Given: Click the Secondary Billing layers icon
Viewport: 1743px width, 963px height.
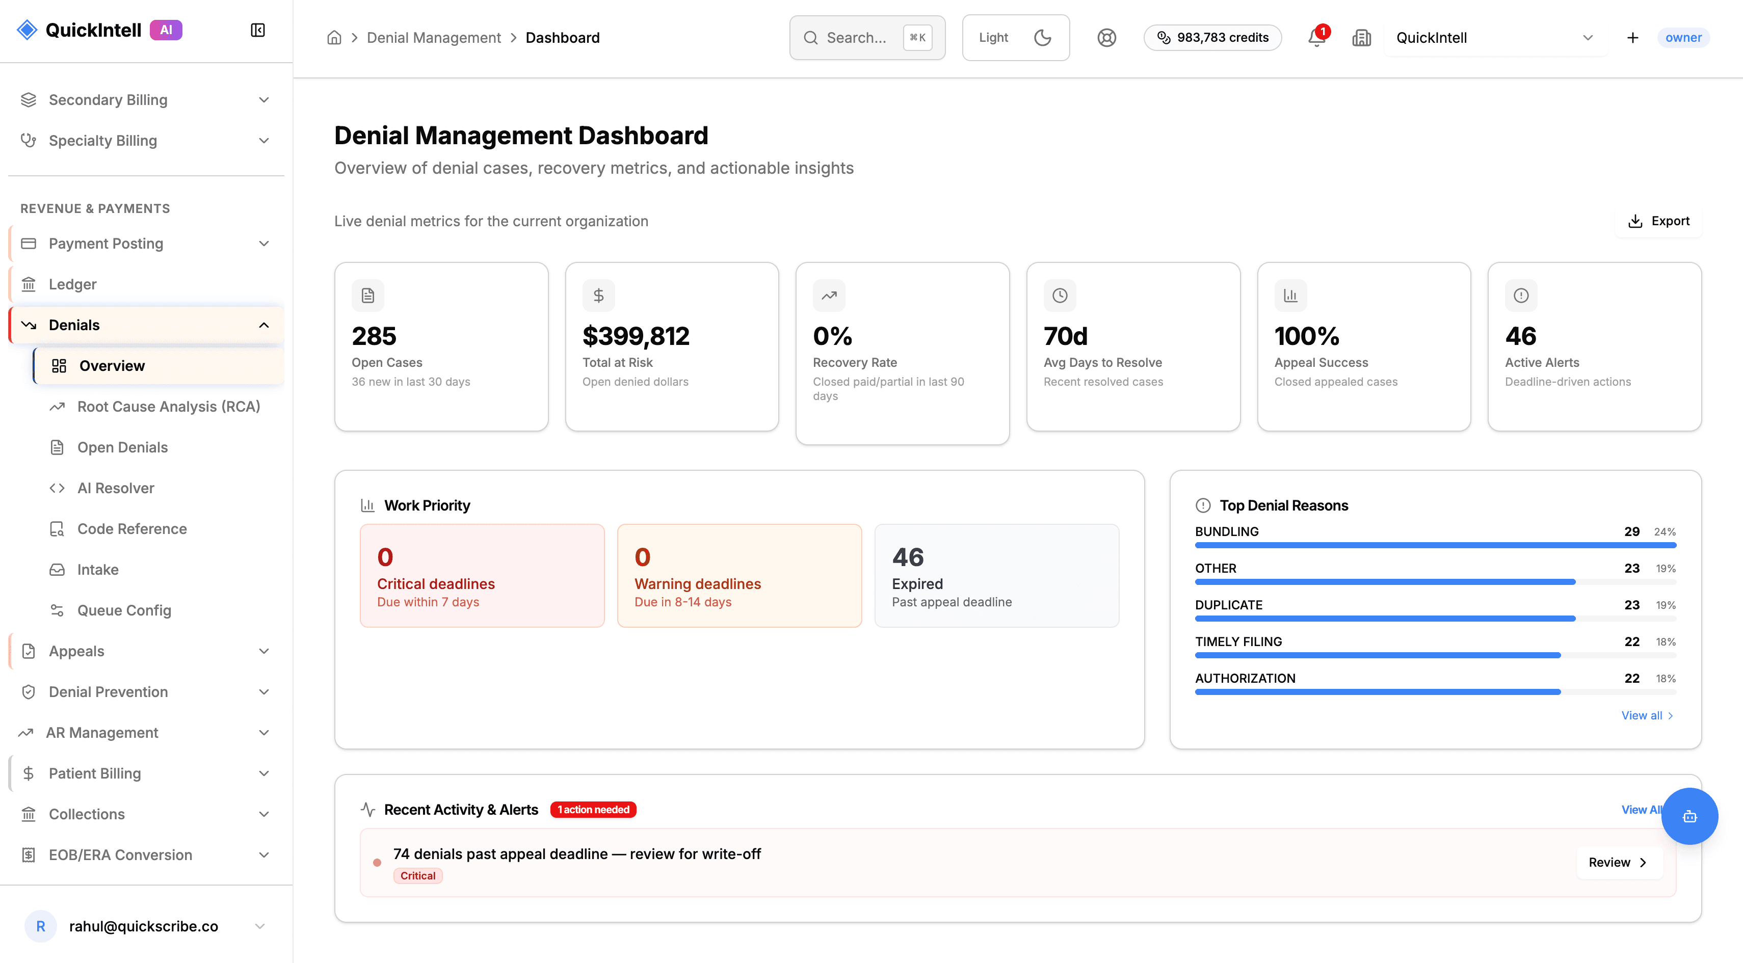Looking at the screenshot, I should 29,100.
